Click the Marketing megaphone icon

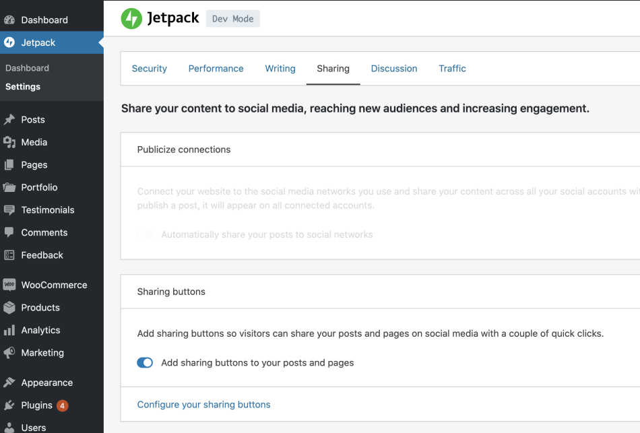pos(9,353)
